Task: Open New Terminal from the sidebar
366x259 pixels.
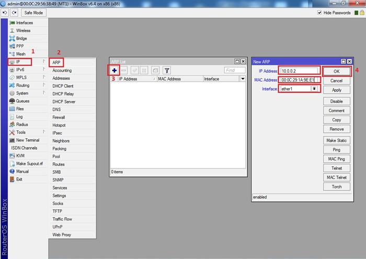Action: pyautogui.click(x=28, y=140)
